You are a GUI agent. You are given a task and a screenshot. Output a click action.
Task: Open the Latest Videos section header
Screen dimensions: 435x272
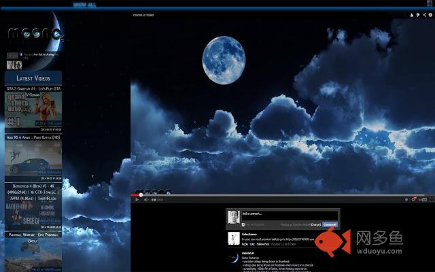coord(33,78)
